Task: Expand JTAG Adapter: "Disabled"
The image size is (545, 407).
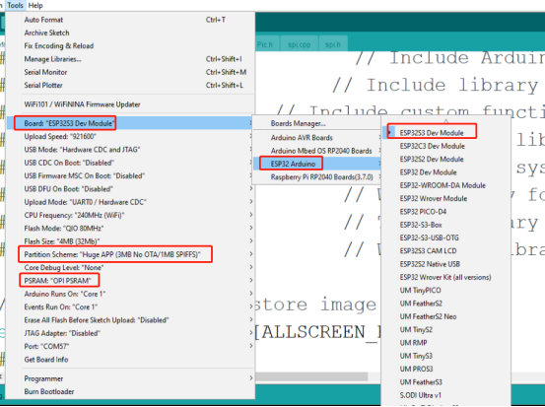Action: (130, 333)
